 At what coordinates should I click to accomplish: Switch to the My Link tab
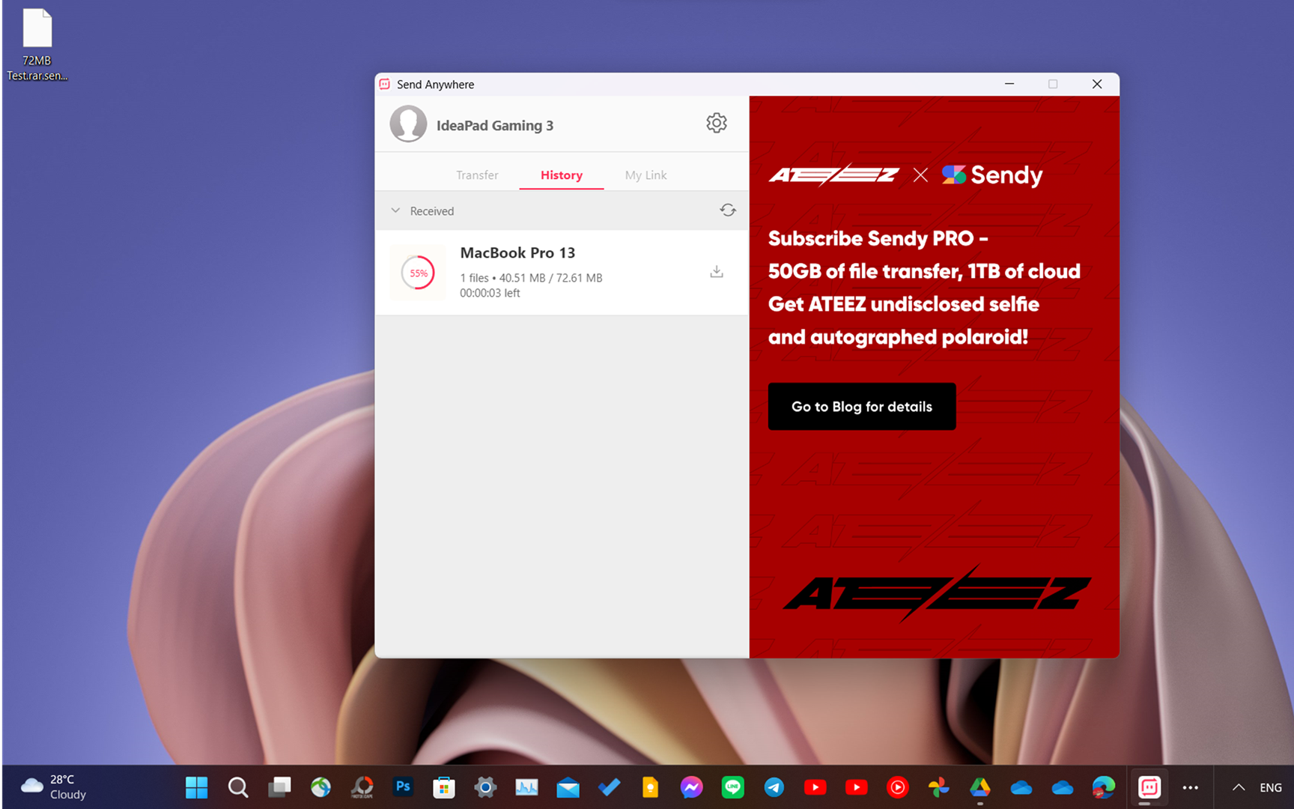(x=646, y=175)
